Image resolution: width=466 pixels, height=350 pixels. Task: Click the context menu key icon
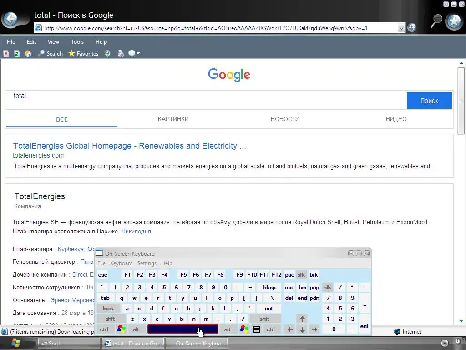257,329
